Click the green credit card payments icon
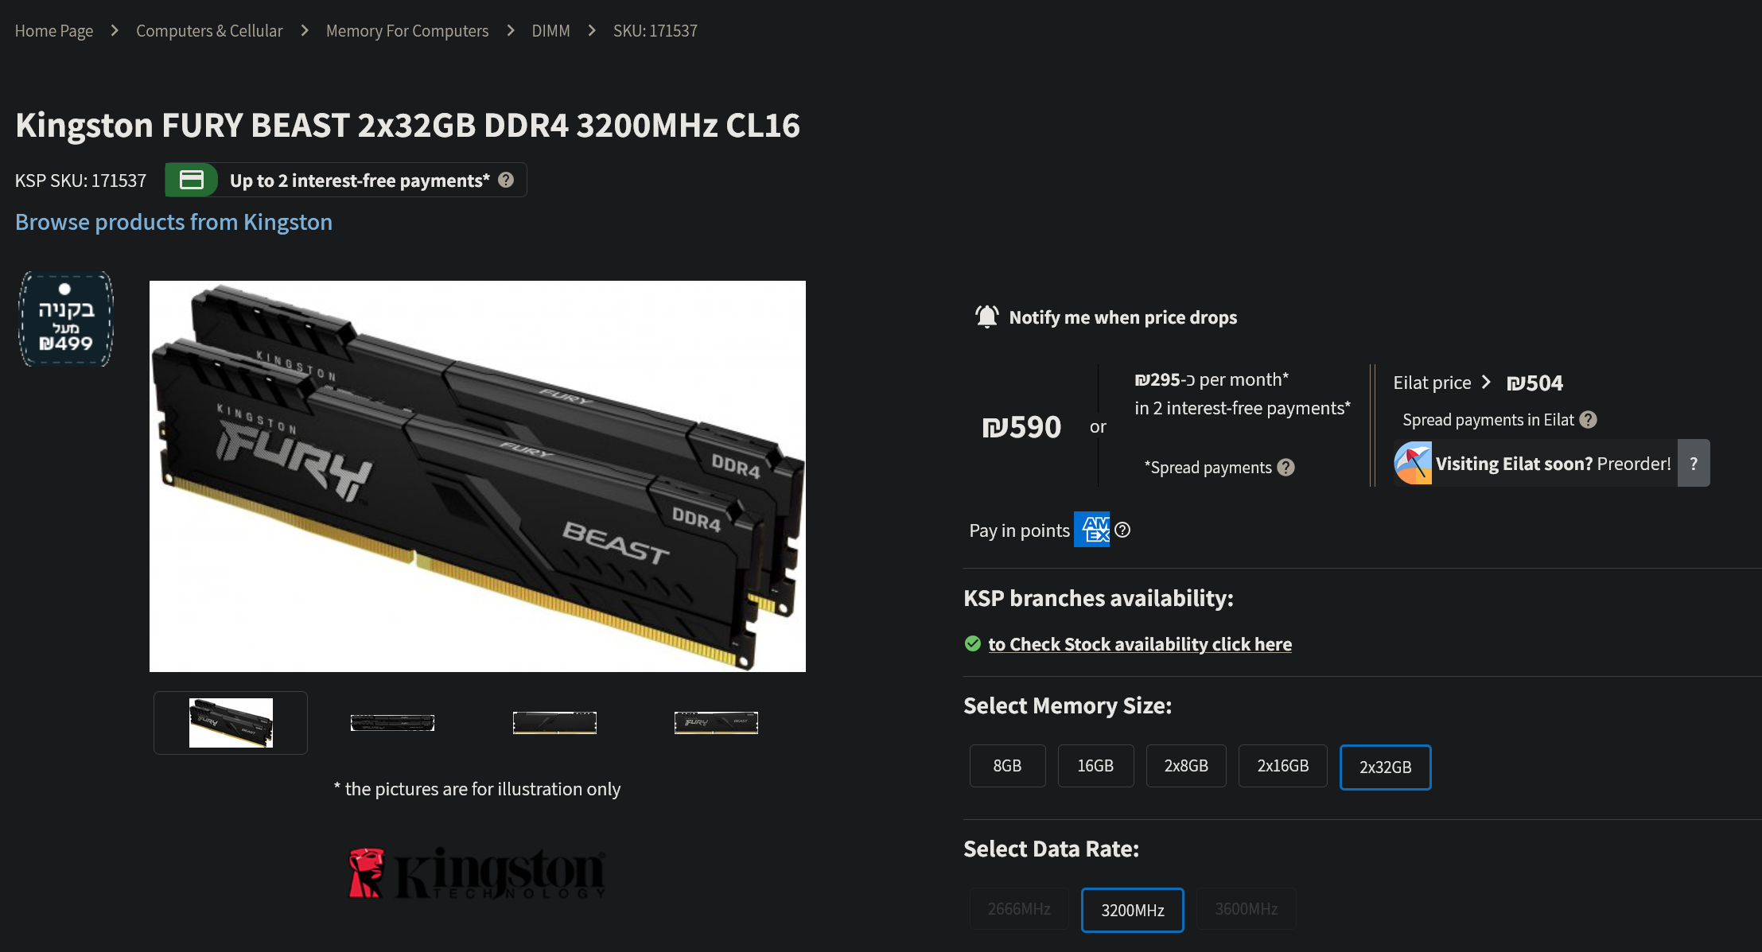Viewport: 1762px width, 952px height. click(191, 180)
